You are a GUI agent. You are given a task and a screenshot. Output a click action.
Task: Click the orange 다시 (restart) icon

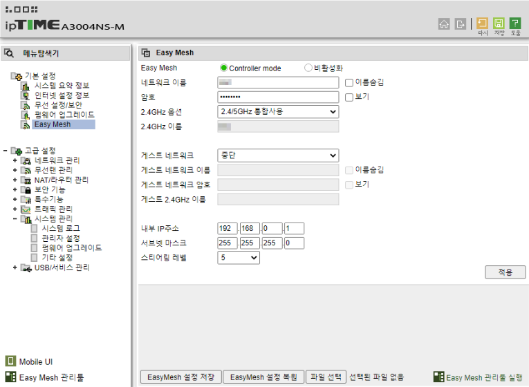pyautogui.click(x=483, y=24)
